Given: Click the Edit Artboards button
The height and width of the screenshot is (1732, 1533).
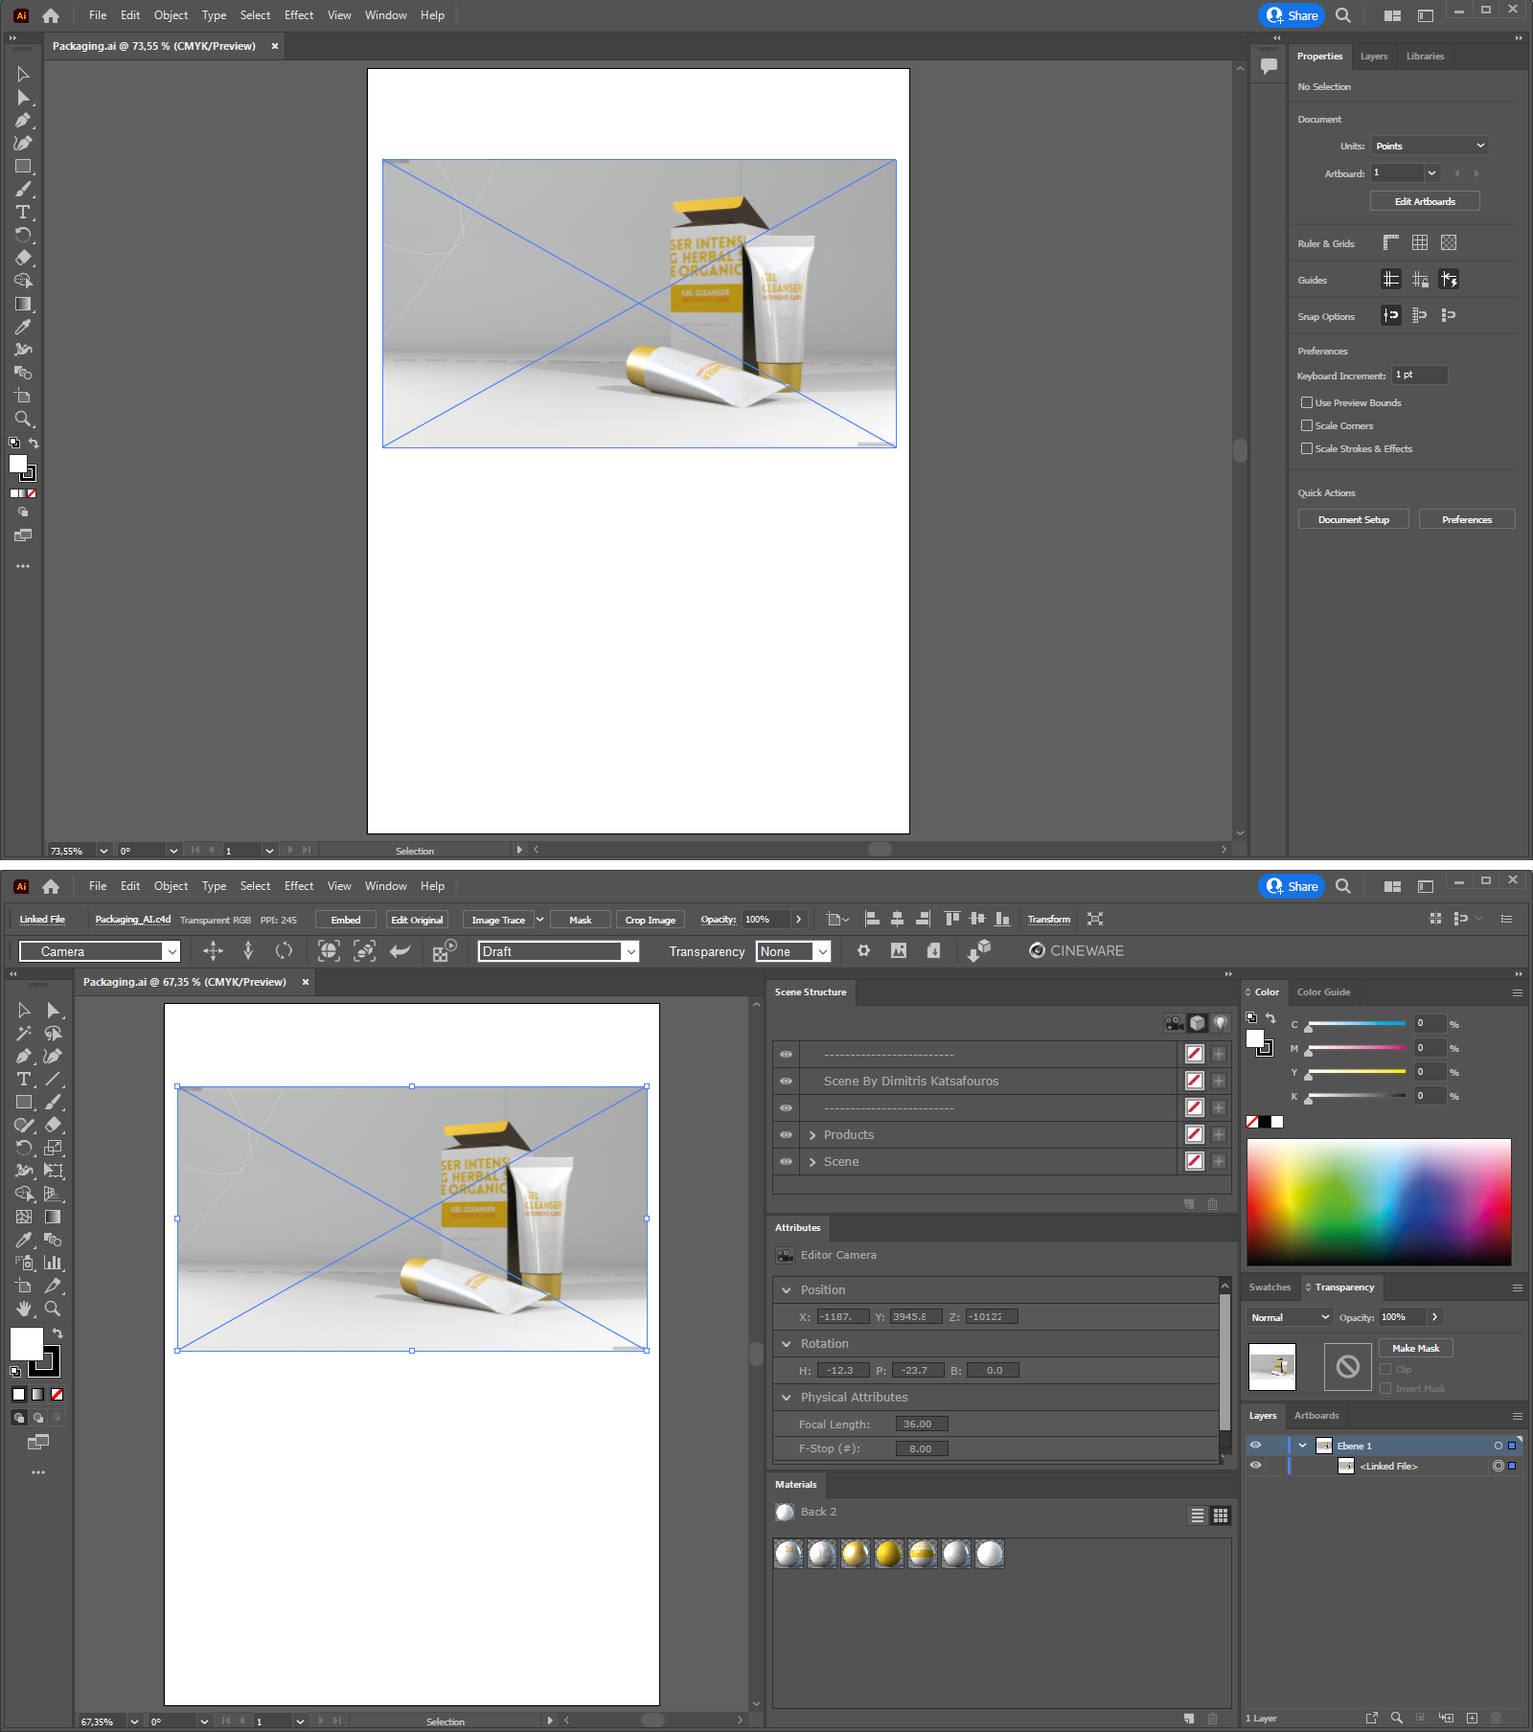Looking at the screenshot, I should click(1425, 201).
